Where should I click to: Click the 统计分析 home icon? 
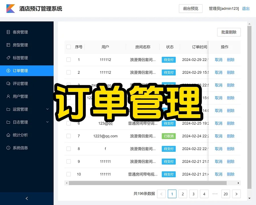(x=8, y=135)
